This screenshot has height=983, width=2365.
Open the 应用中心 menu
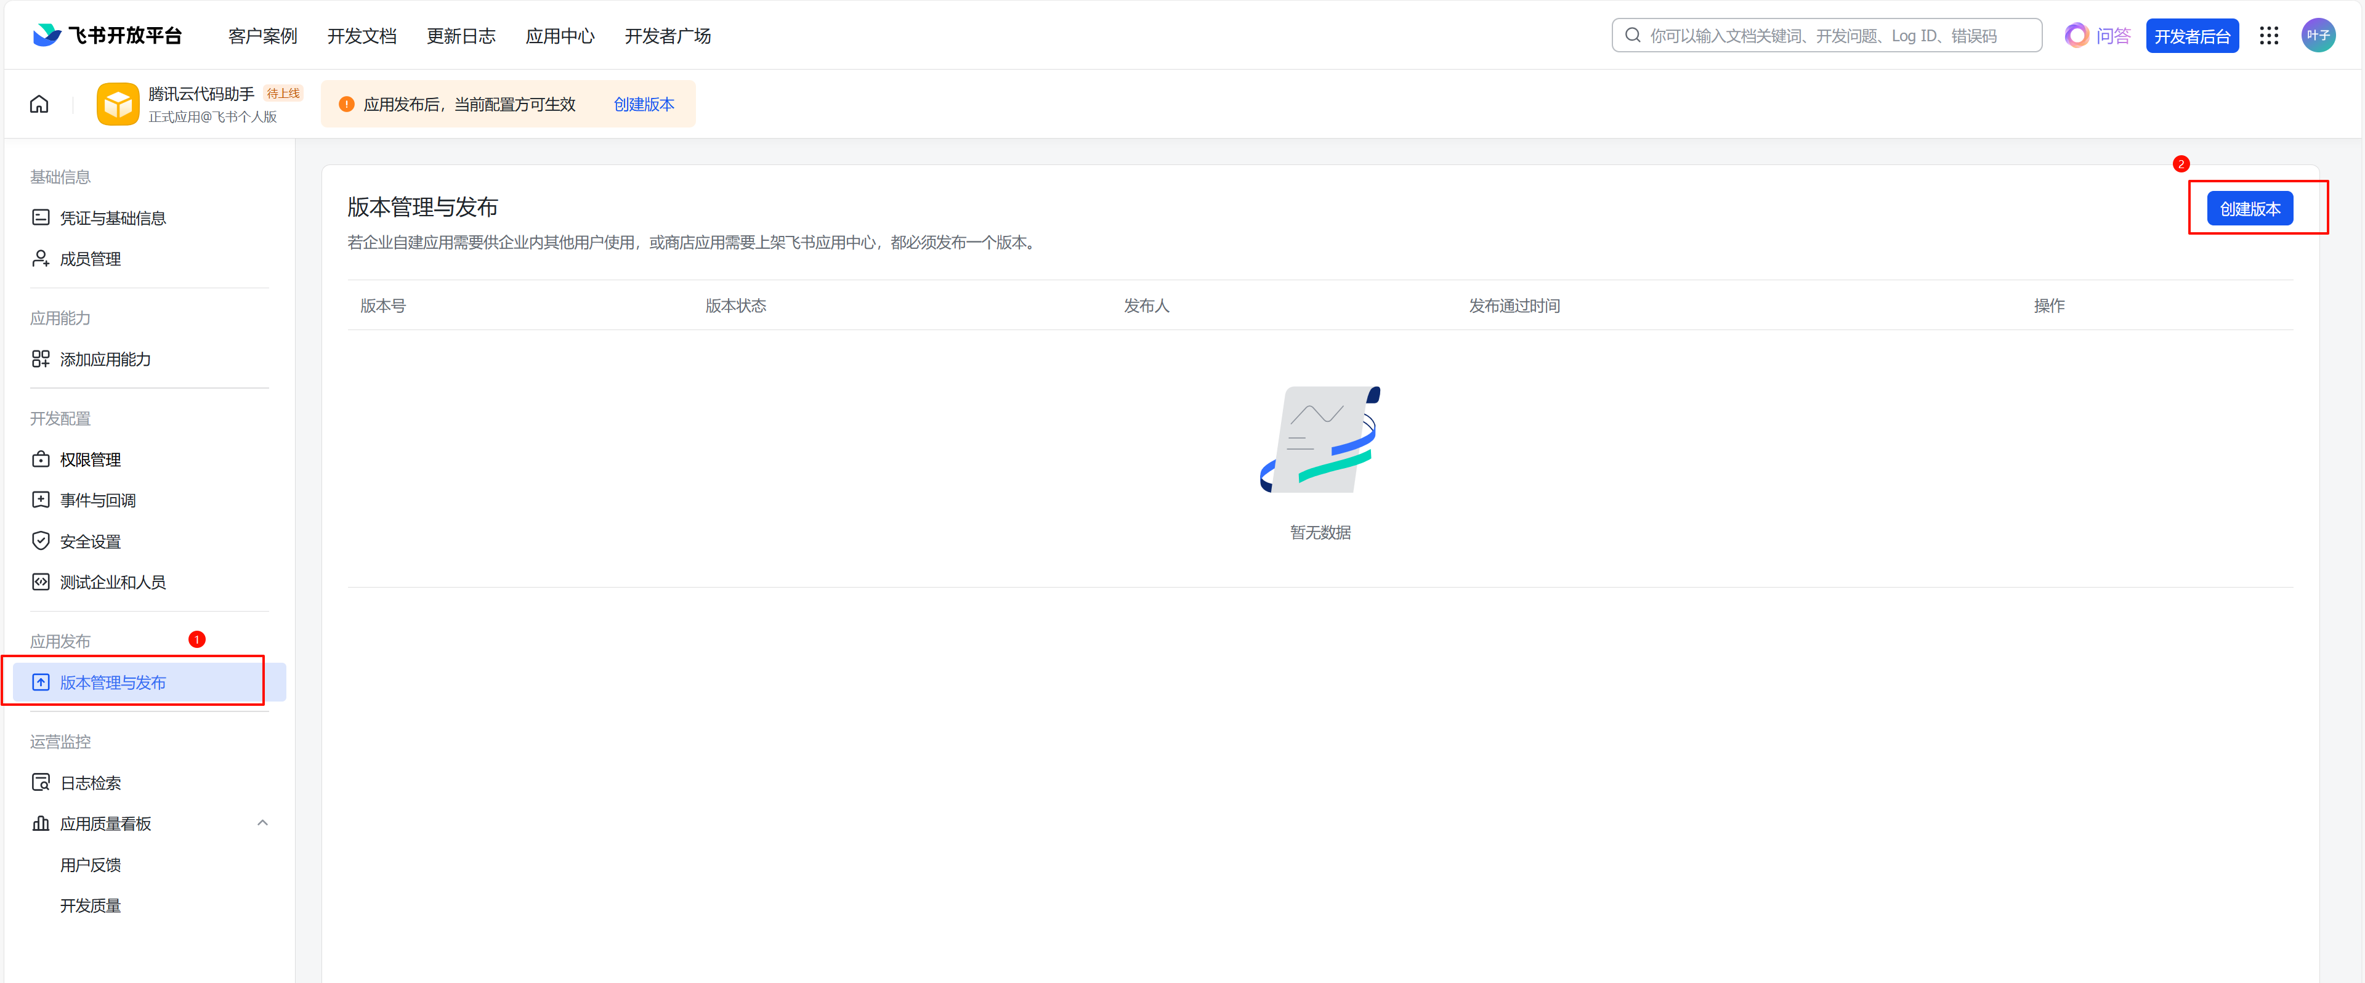[560, 35]
